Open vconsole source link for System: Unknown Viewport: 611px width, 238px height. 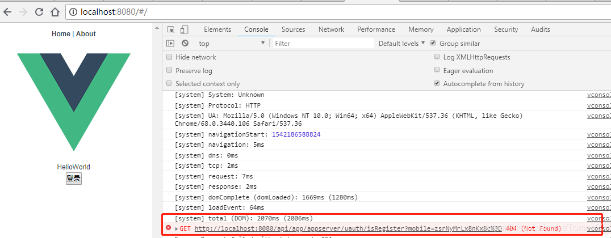tap(599, 95)
